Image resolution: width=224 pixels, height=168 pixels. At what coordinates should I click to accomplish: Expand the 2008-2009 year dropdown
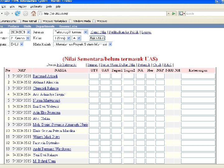click(x=28, y=32)
